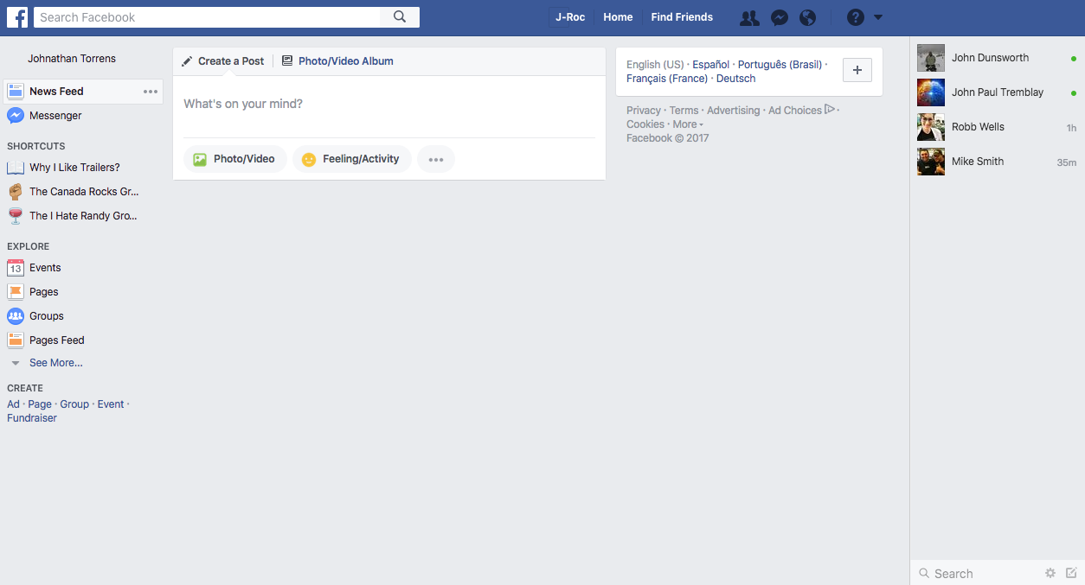Click the Create Fundraiser link

click(32, 418)
